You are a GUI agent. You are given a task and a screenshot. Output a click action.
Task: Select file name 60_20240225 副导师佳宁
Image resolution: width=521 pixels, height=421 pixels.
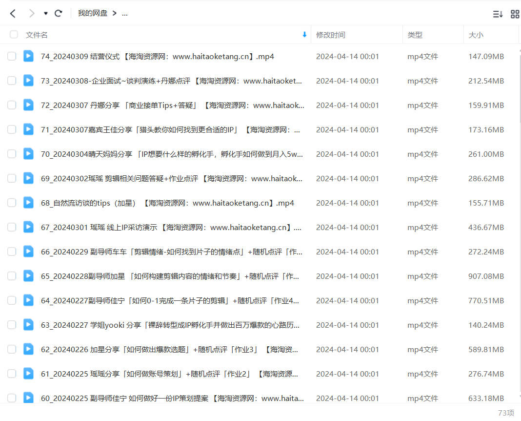[x=172, y=399]
